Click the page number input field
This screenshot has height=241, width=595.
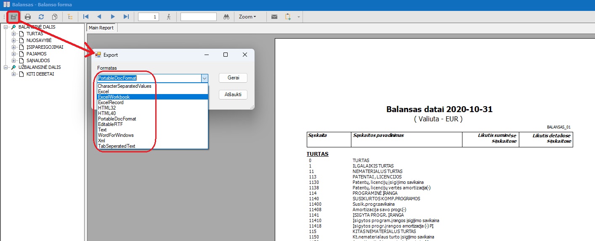pos(149,17)
